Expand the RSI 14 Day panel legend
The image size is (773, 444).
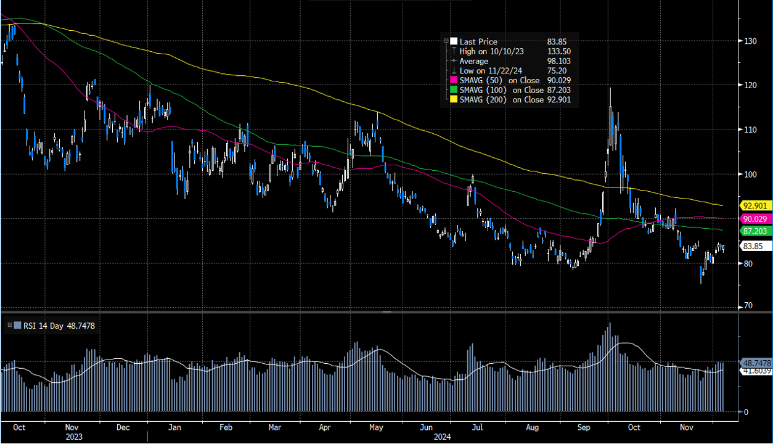(x=10, y=325)
